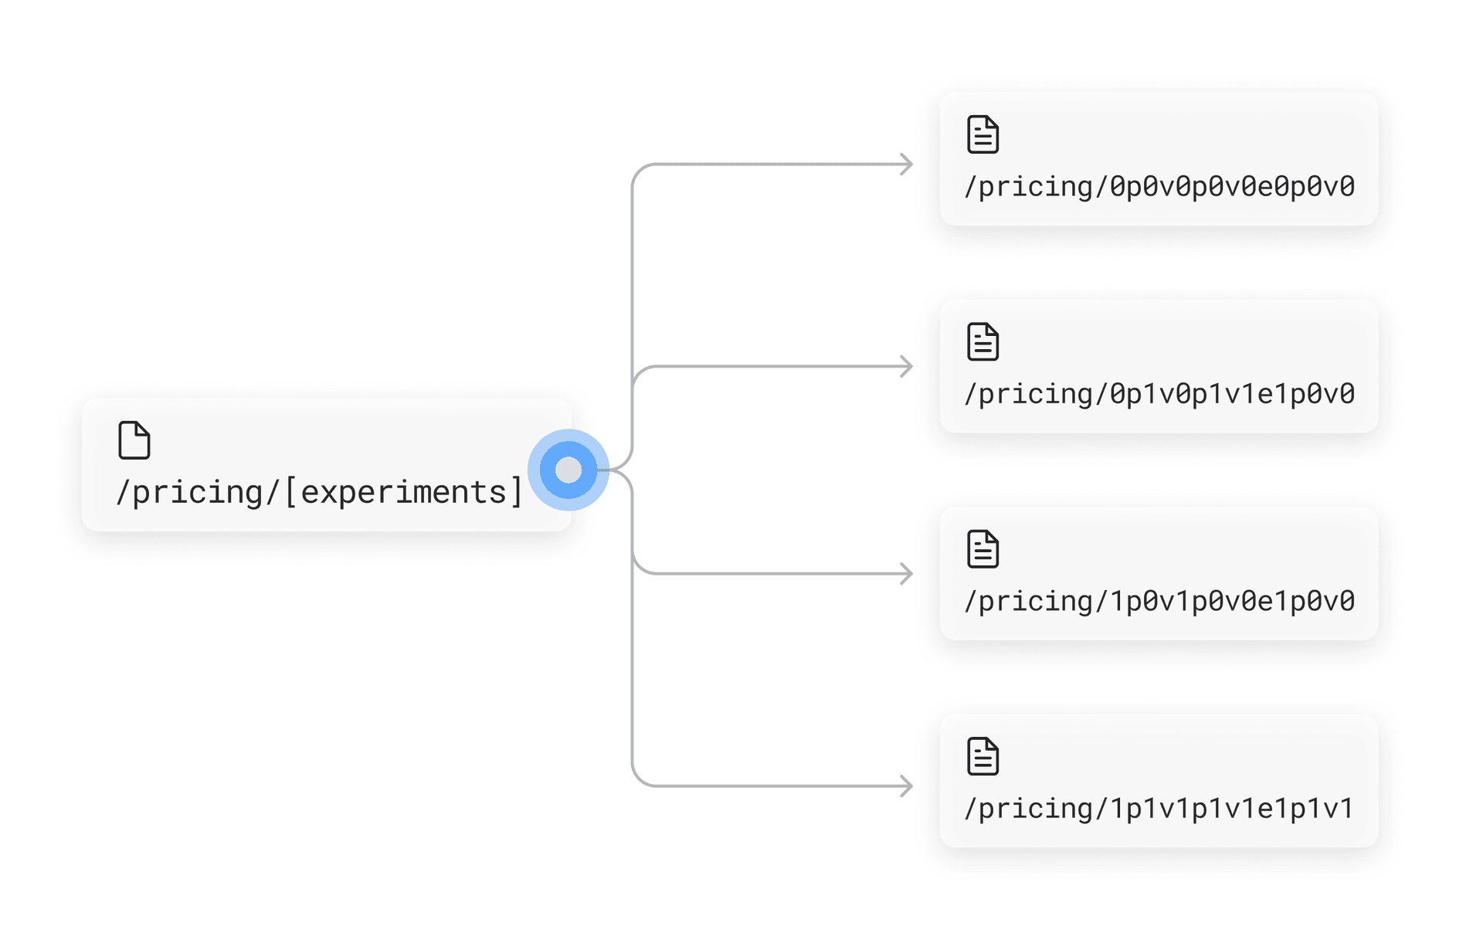Click the arrowhead pointing to /pricing/0p1v0p1v1e1p0v0
This screenshot has width=1483, height=940.
click(907, 366)
